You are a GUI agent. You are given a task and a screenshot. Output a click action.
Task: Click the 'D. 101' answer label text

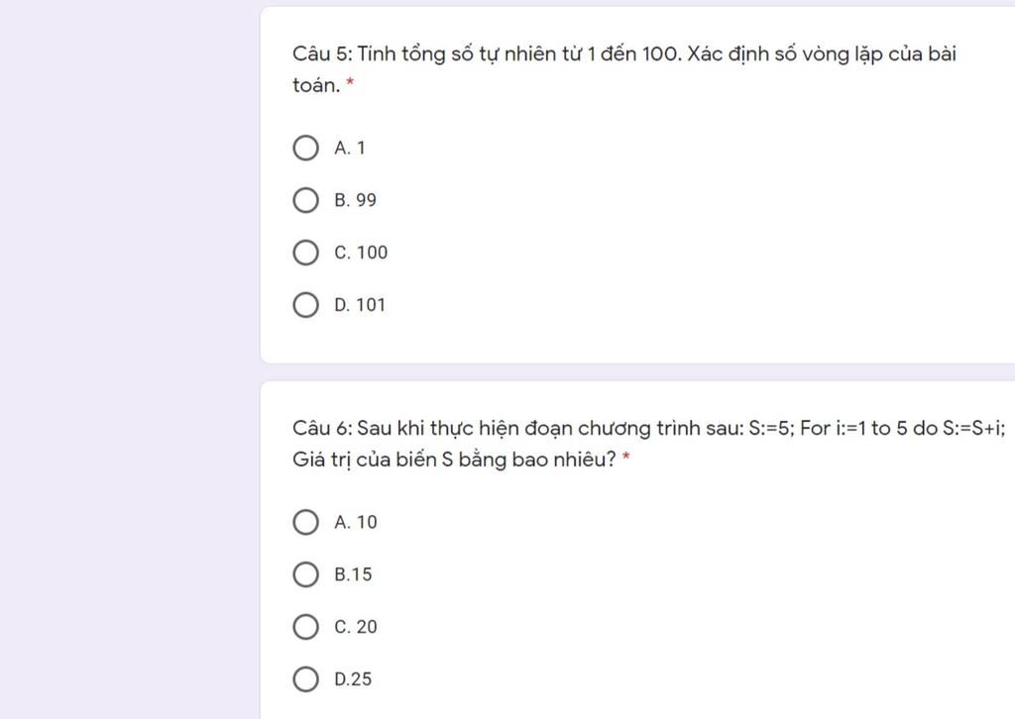click(x=360, y=305)
